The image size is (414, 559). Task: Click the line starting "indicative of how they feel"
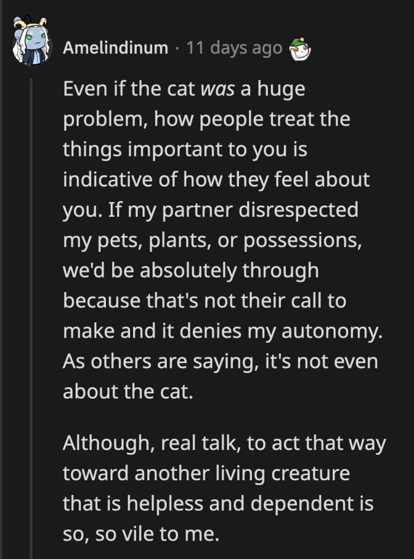coord(216,180)
